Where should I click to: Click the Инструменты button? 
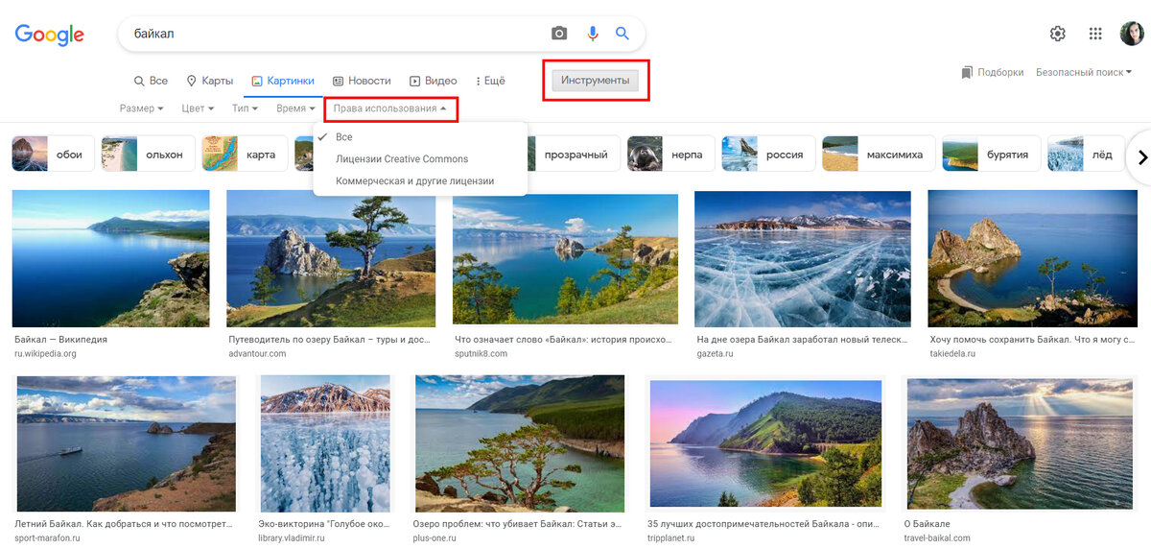coord(596,80)
